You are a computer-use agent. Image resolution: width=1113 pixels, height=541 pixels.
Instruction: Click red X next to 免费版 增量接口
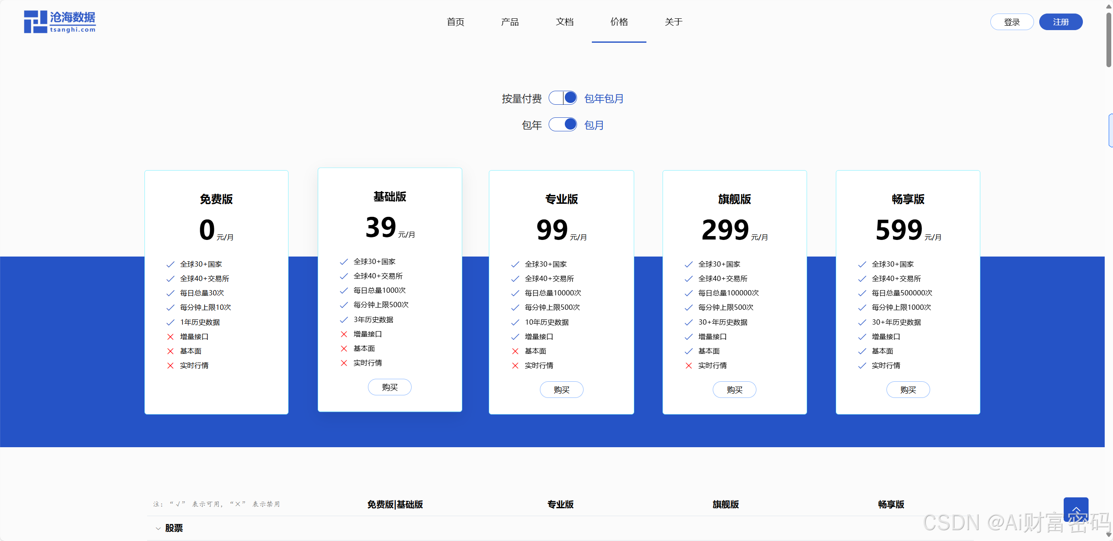tap(170, 337)
